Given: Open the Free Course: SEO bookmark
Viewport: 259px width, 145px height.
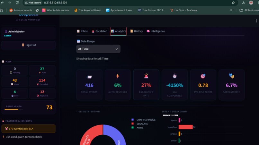Looking at the screenshot, I should [152, 10].
